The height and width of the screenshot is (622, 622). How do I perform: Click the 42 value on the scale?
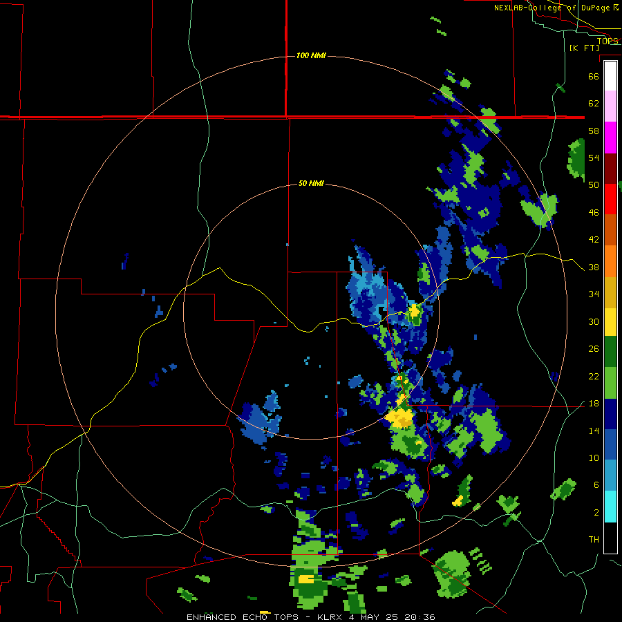pos(594,240)
